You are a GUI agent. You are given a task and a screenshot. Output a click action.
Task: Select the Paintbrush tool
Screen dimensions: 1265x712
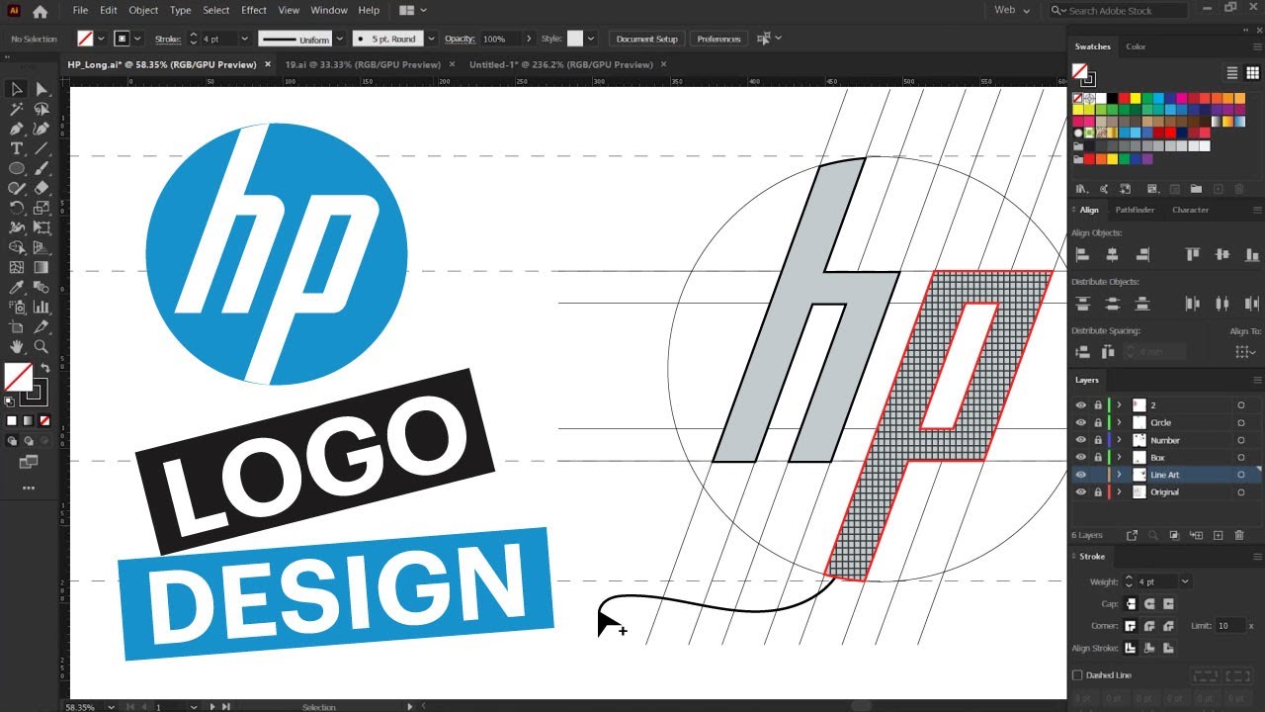point(42,168)
